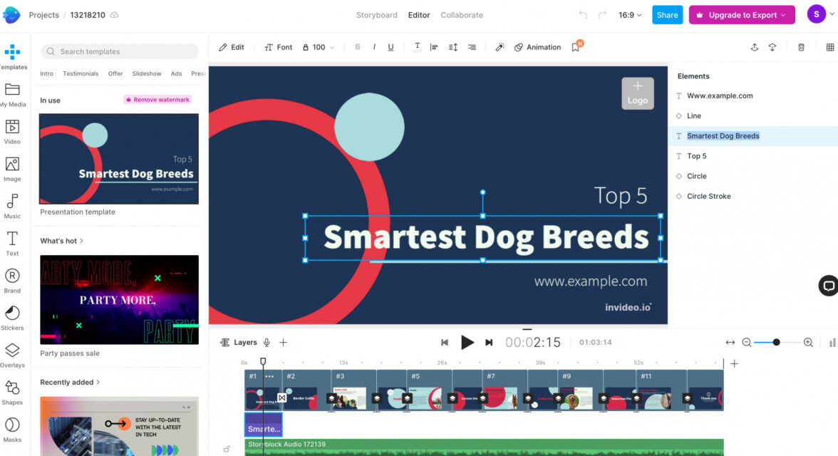Screen dimensions: 838x456
Task: Send the element backward a layer
Action: pos(772,47)
